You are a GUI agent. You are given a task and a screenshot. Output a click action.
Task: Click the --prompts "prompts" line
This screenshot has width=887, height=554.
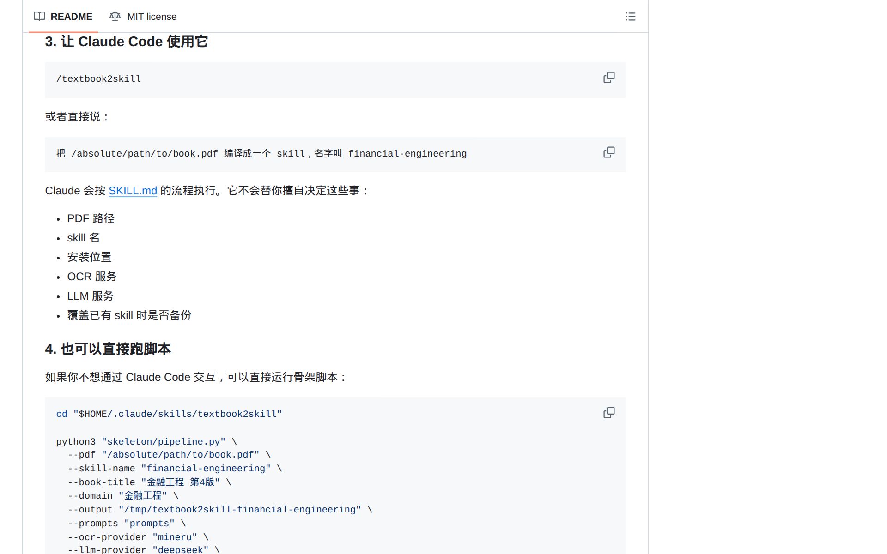pyautogui.click(x=127, y=524)
